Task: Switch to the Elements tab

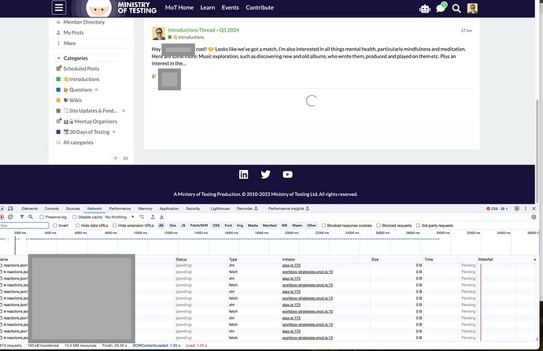Action: tap(29, 209)
